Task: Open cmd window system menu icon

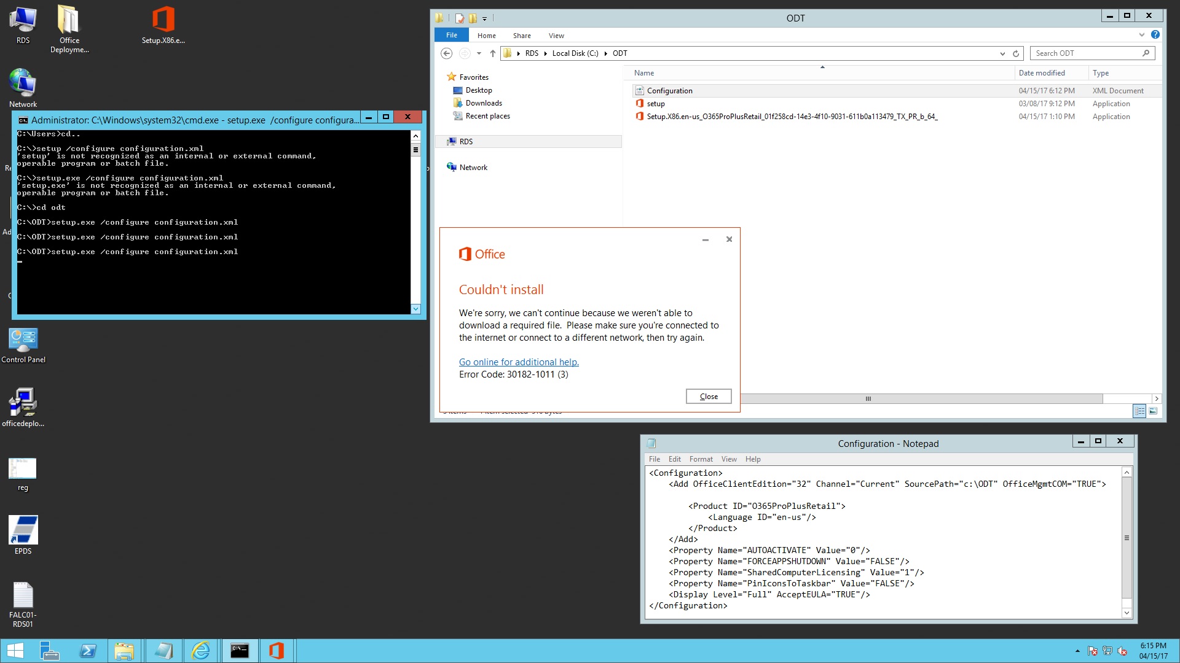Action: 23,120
